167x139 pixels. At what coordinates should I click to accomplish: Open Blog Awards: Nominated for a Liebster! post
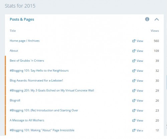coord(36,80)
